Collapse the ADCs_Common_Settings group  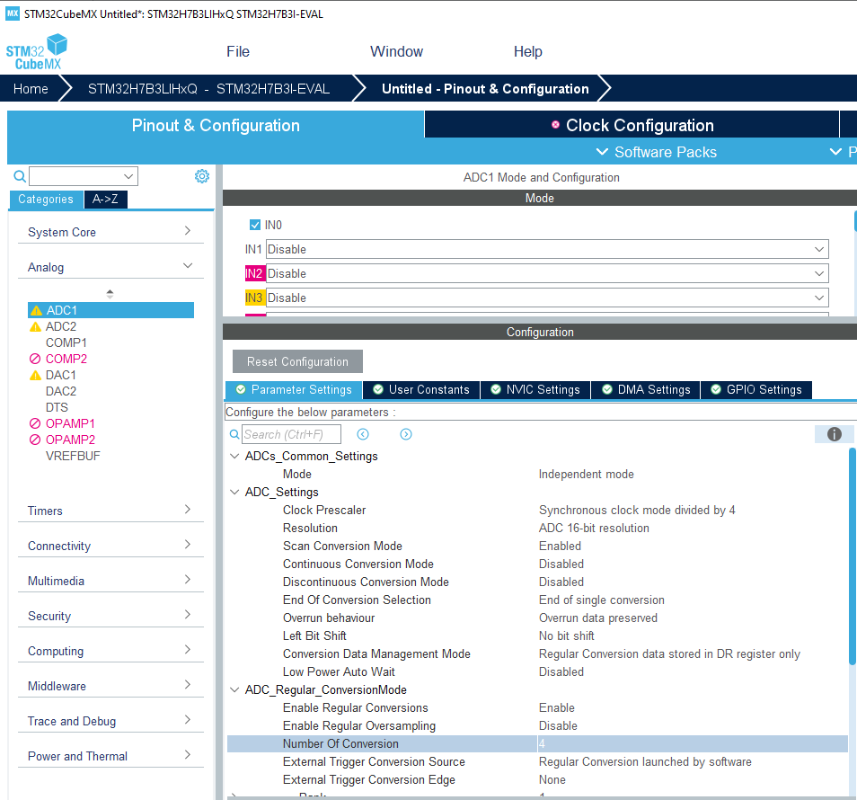(234, 456)
